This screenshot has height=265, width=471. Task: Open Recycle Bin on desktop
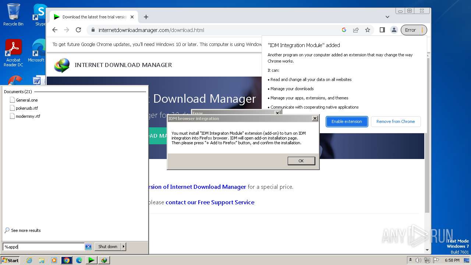tap(13, 15)
